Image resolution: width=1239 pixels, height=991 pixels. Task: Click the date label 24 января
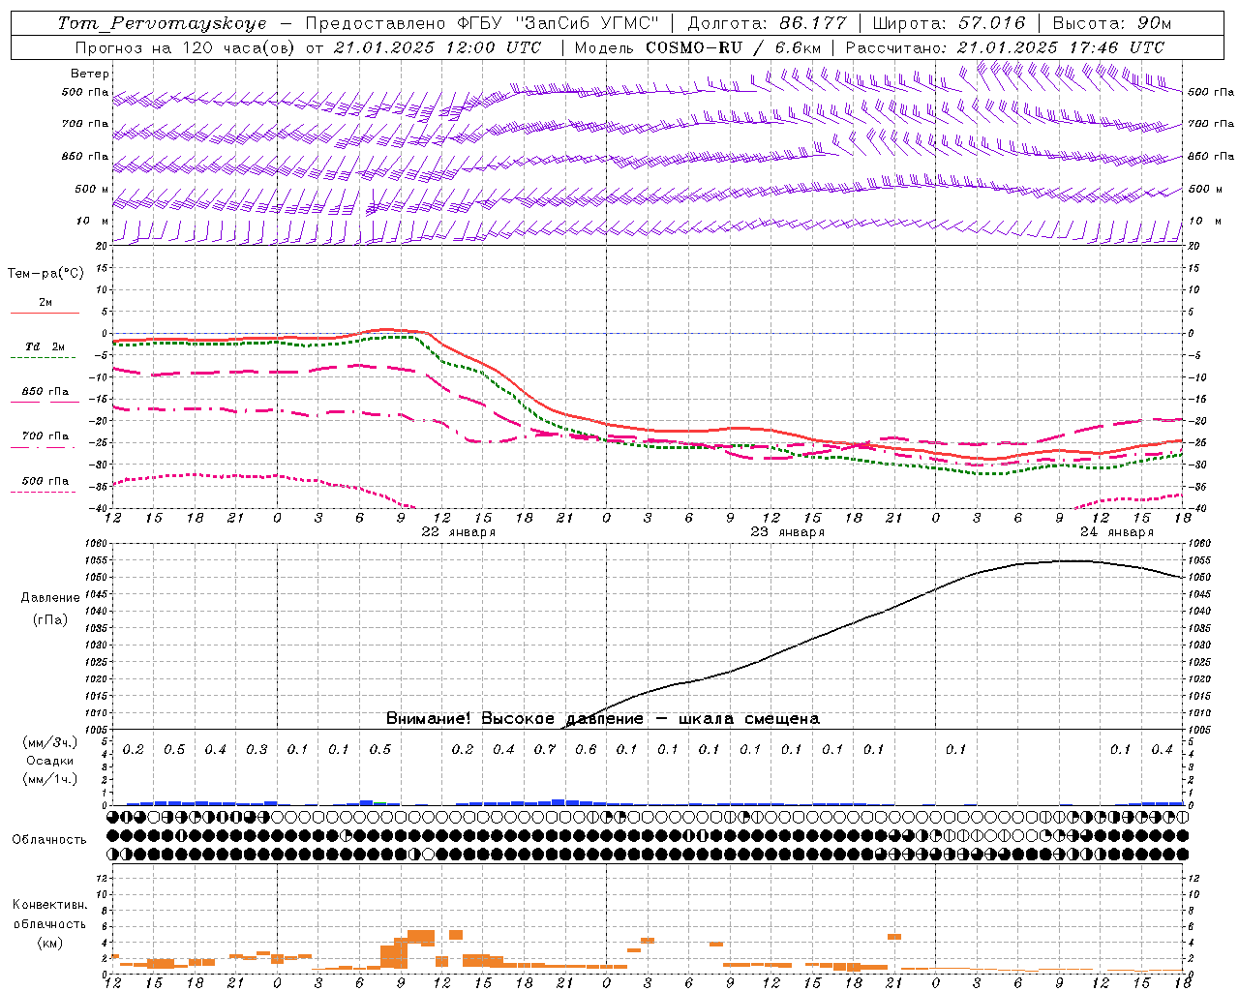click(x=1117, y=532)
